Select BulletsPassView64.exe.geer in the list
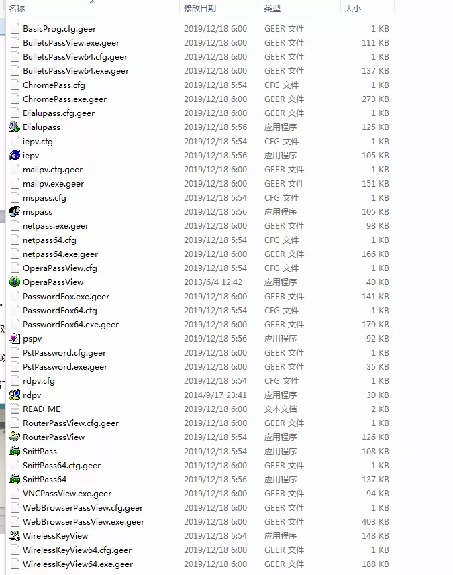The height and width of the screenshot is (575, 453). coord(75,71)
